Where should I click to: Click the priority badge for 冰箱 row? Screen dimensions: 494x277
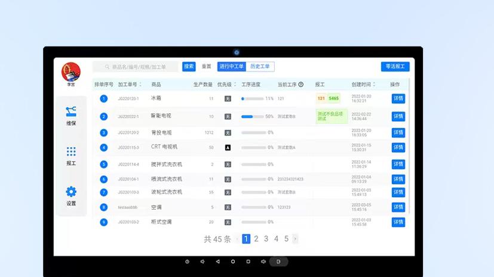228,99
